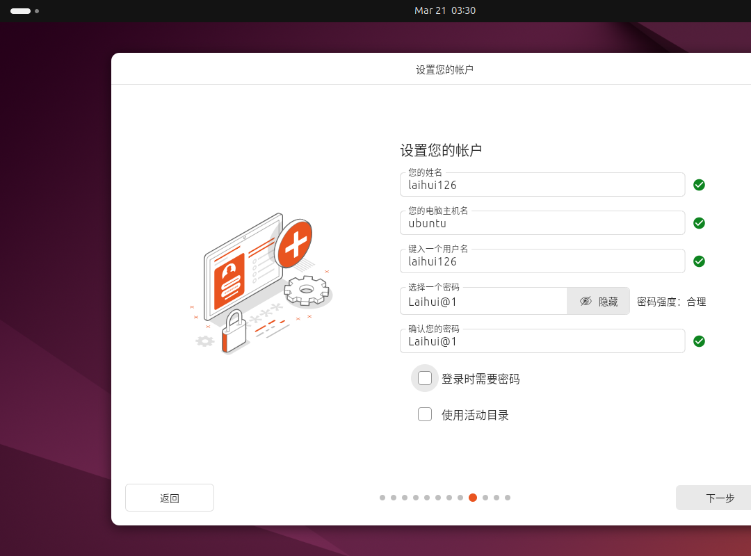Proceed by clicking the 下一步 button
The height and width of the screenshot is (556, 751).
click(x=716, y=498)
